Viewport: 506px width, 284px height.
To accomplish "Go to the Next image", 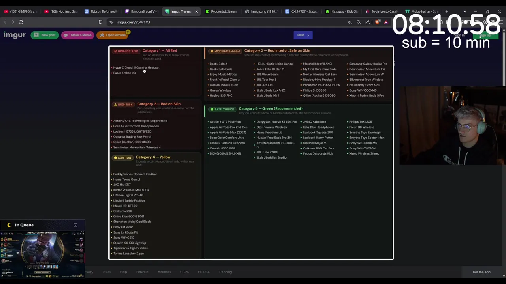I will [x=303, y=35].
